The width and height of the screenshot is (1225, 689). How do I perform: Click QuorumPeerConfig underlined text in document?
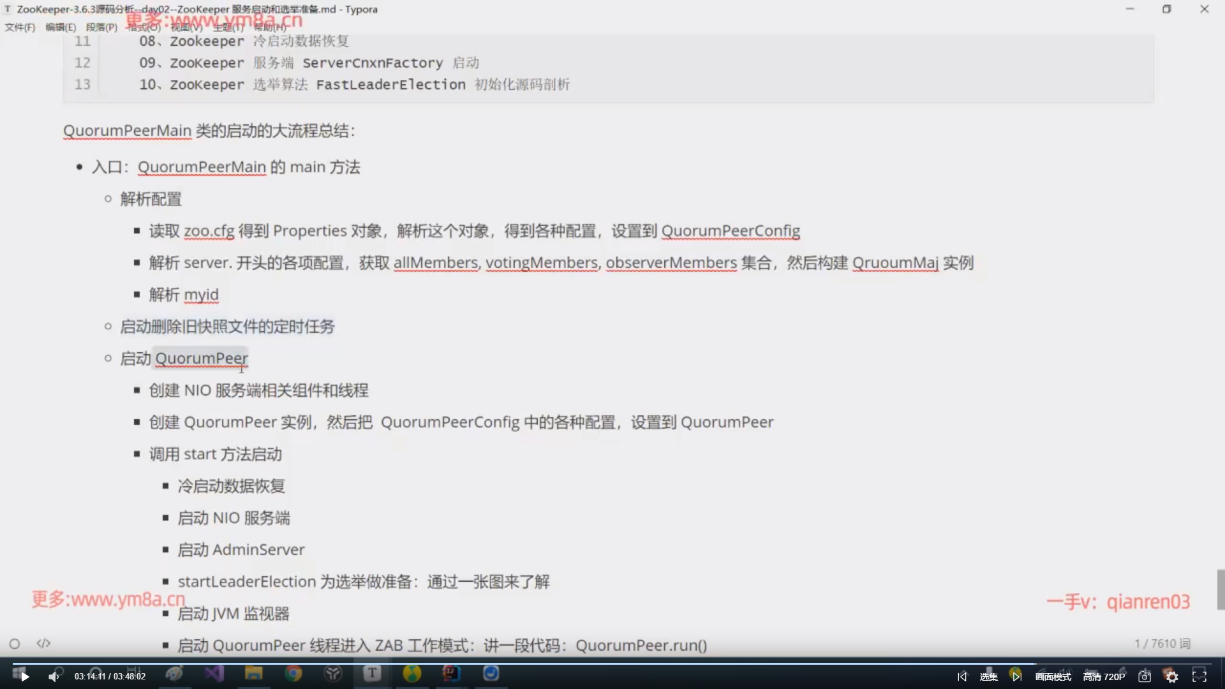click(731, 231)
